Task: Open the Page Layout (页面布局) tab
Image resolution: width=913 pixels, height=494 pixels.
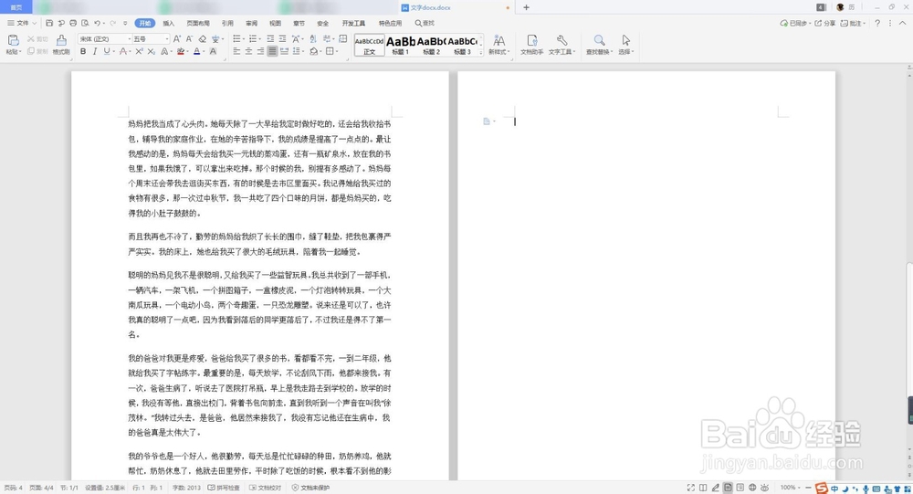Action: coord(198,24)
